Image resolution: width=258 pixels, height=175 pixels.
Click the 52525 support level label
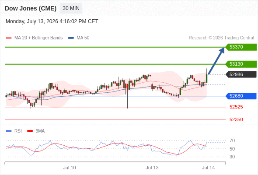[x=236, y=107]
